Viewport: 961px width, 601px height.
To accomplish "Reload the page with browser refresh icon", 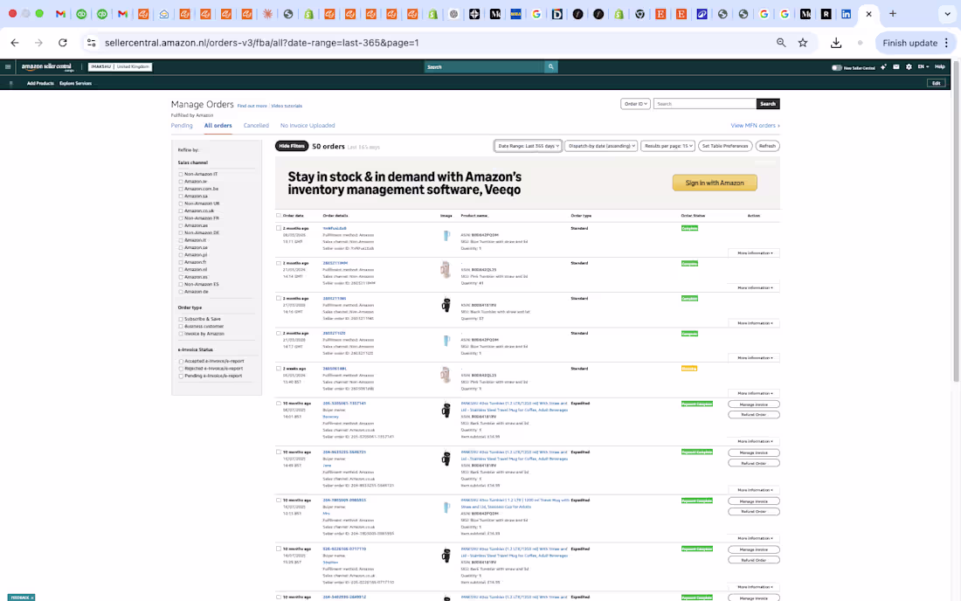I will point(63,43).
